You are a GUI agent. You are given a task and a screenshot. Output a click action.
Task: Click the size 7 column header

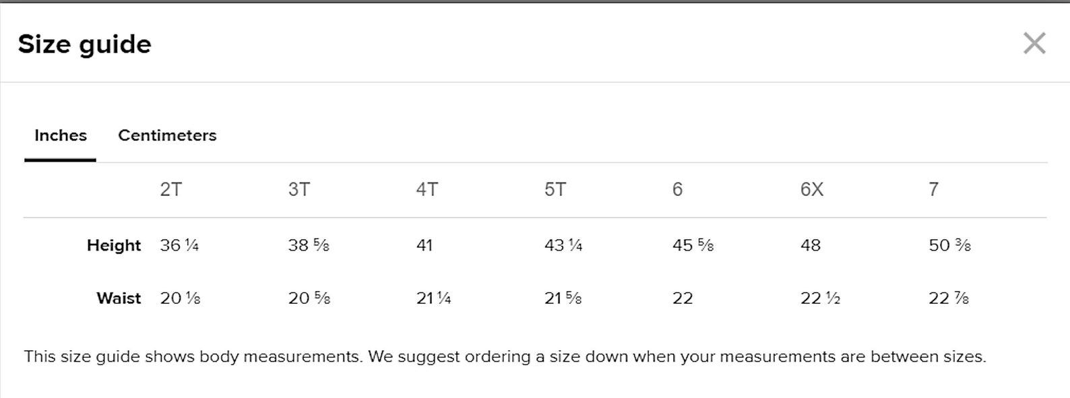click(x=933, y=189)
